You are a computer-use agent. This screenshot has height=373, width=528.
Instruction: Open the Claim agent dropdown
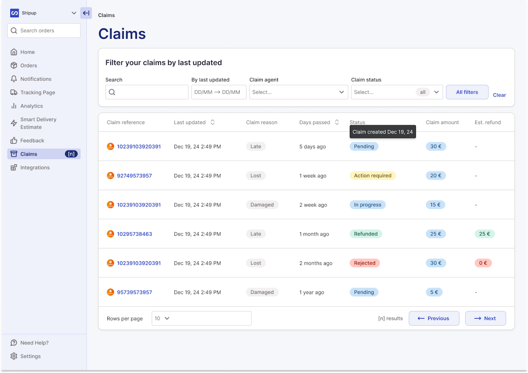pos(299,92)
